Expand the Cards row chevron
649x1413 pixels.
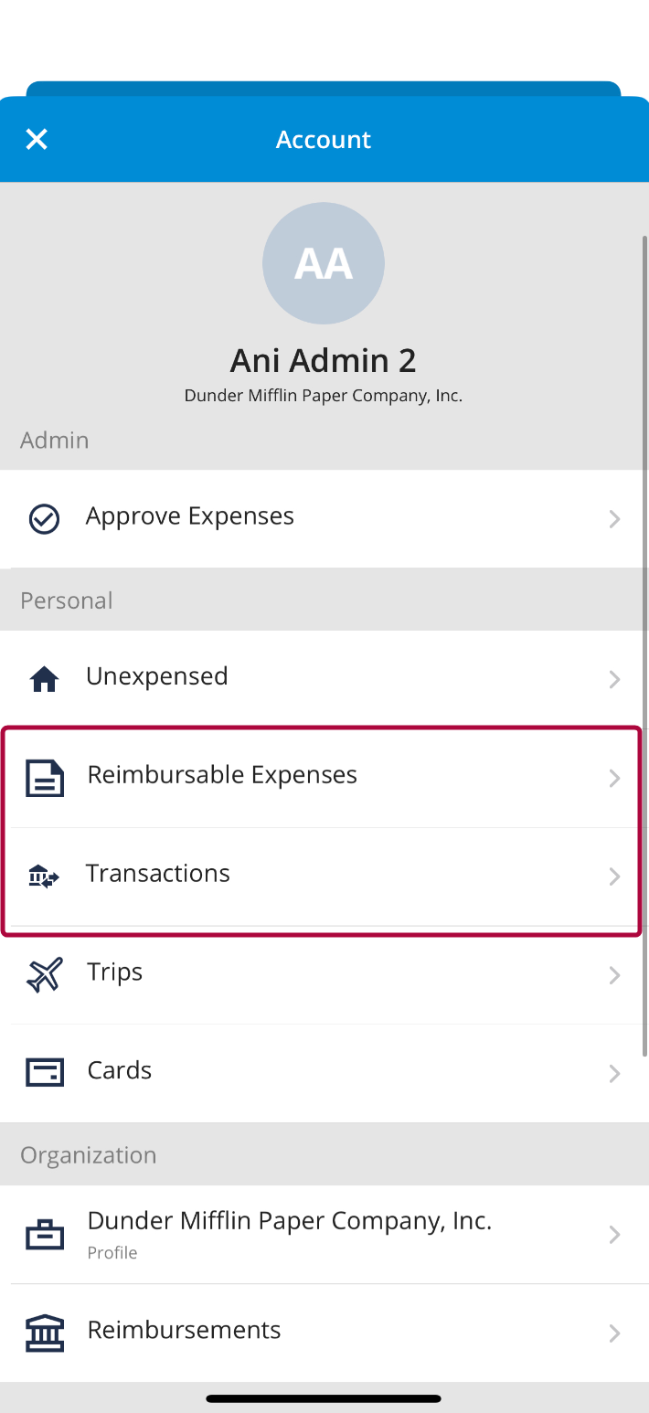[x=613, y=1073]
